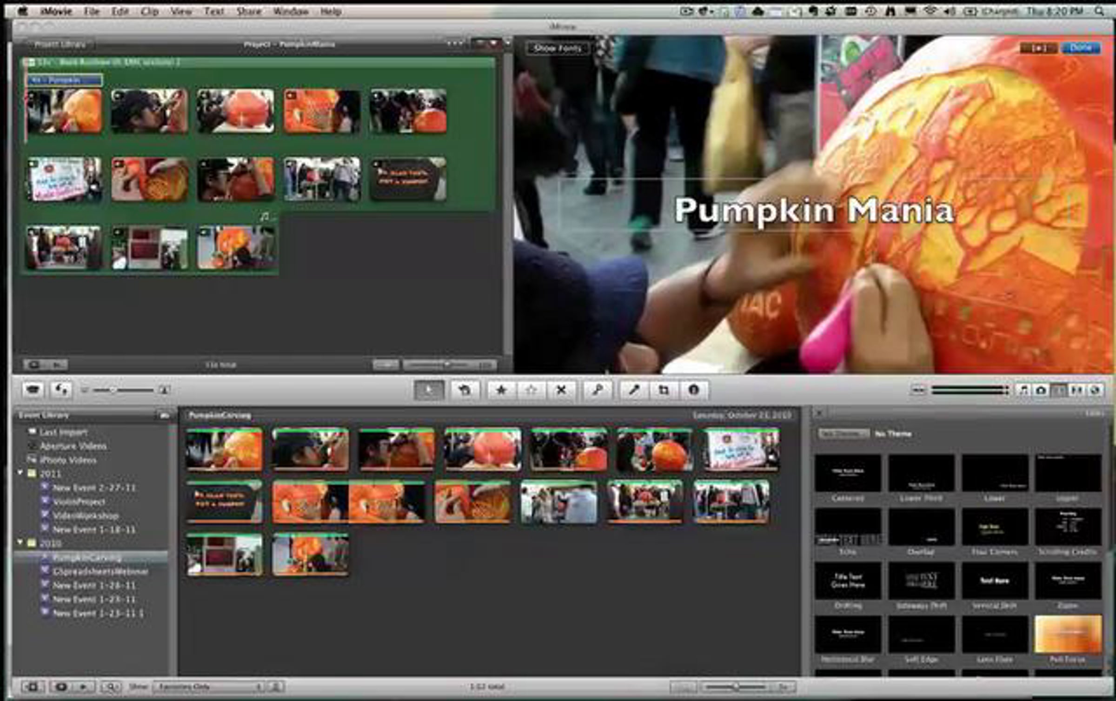This screenshot has width=1116, height=701.
Task: Mark selection as favorite with star
Action: [x=501, y=390]
